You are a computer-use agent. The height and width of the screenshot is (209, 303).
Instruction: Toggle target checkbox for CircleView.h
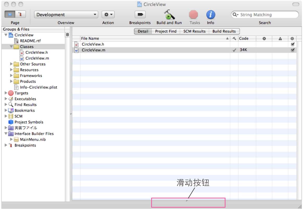293,44
